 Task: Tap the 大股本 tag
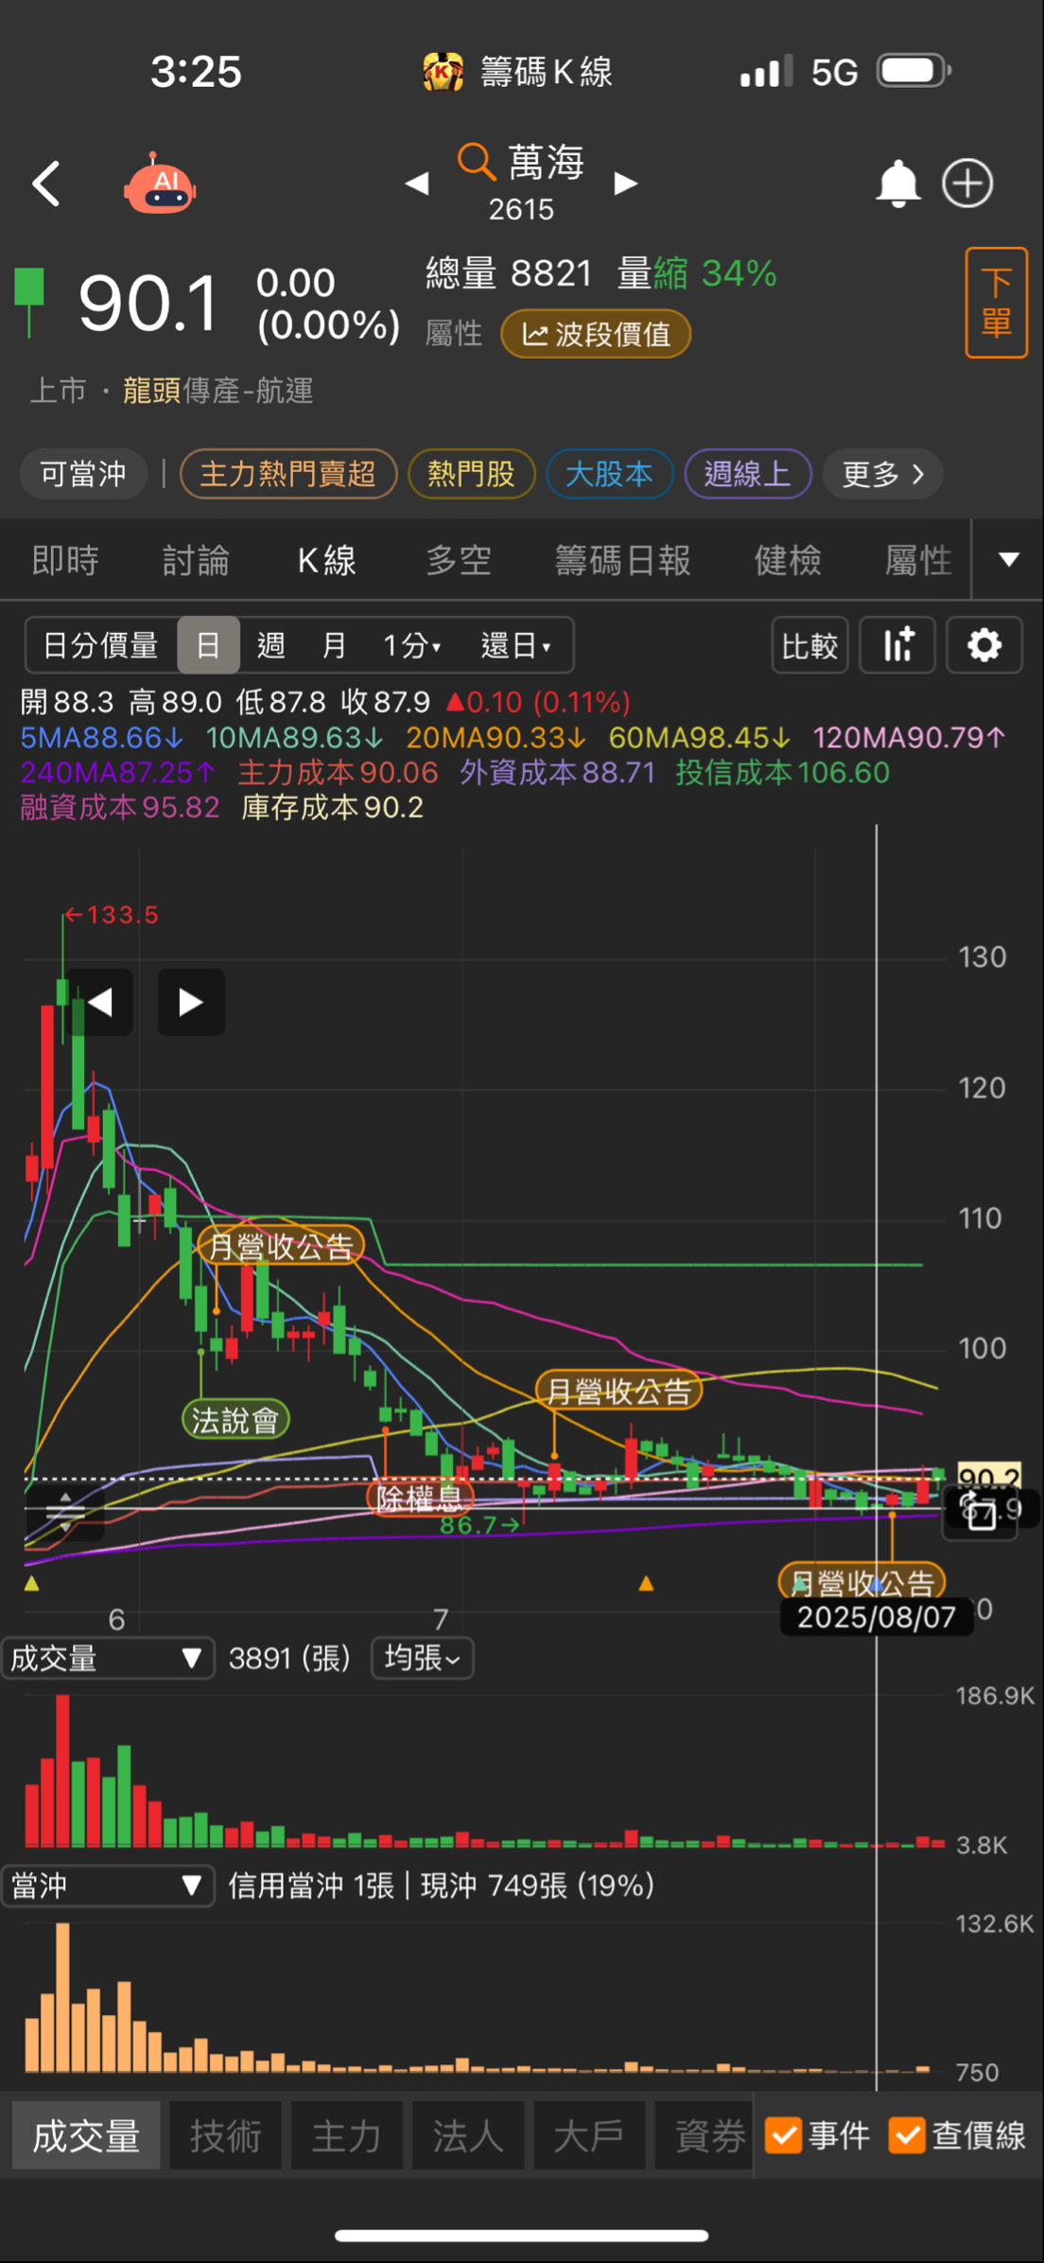tap(609, 474)
